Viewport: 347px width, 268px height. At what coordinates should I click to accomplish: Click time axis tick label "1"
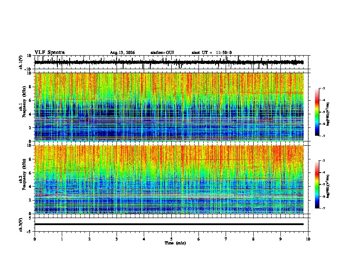[x=62, y=239]
